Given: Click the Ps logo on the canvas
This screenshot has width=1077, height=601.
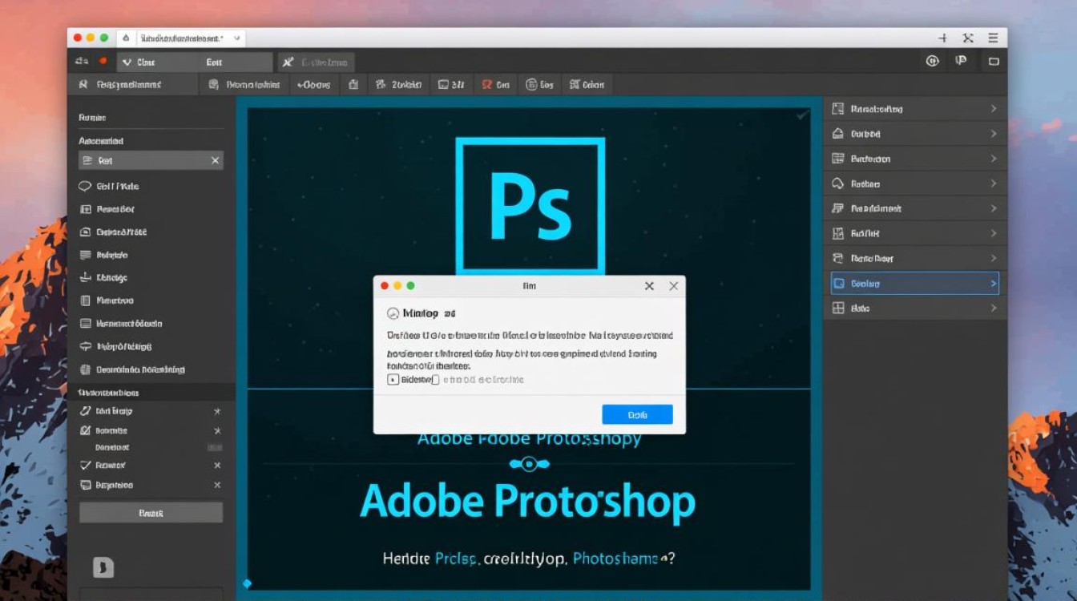Looking at the screenshot, I should [530, 206].
